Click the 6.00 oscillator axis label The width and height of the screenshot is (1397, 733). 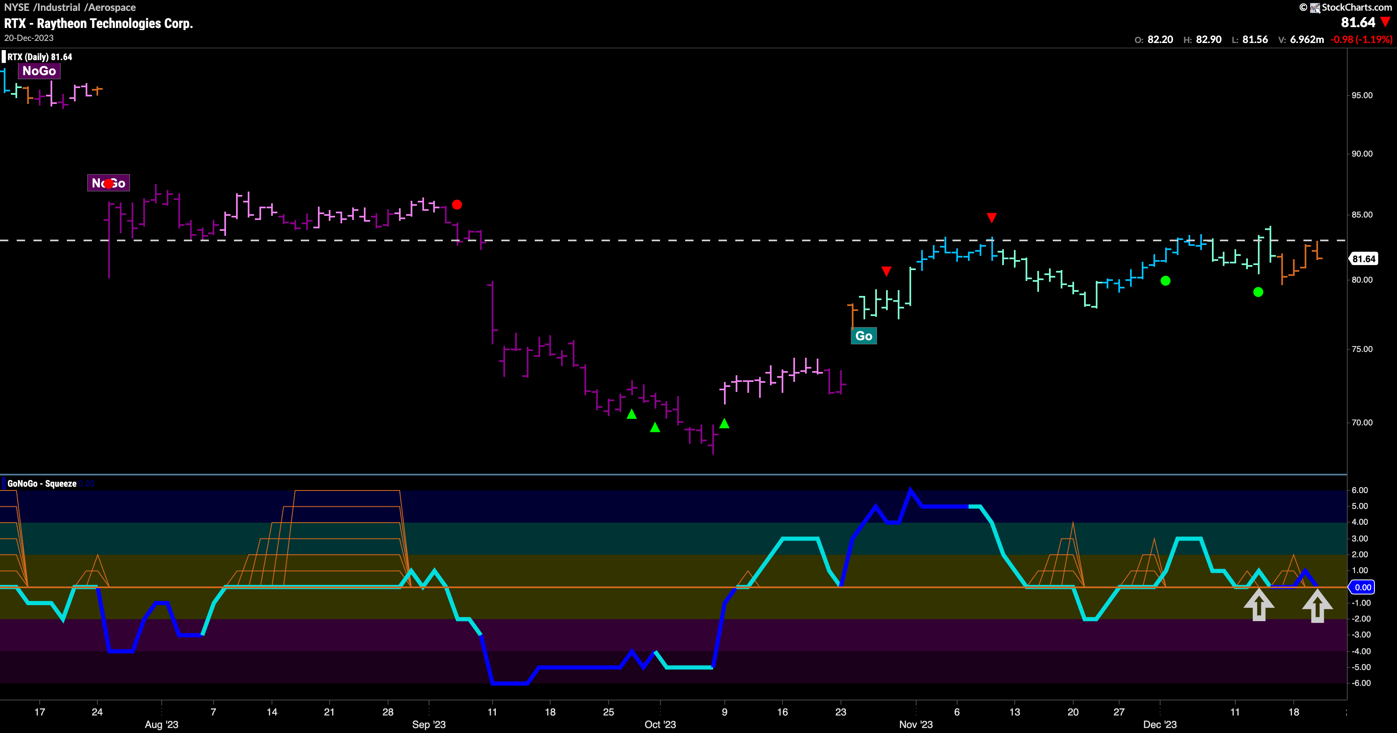tap(1360, 490)
